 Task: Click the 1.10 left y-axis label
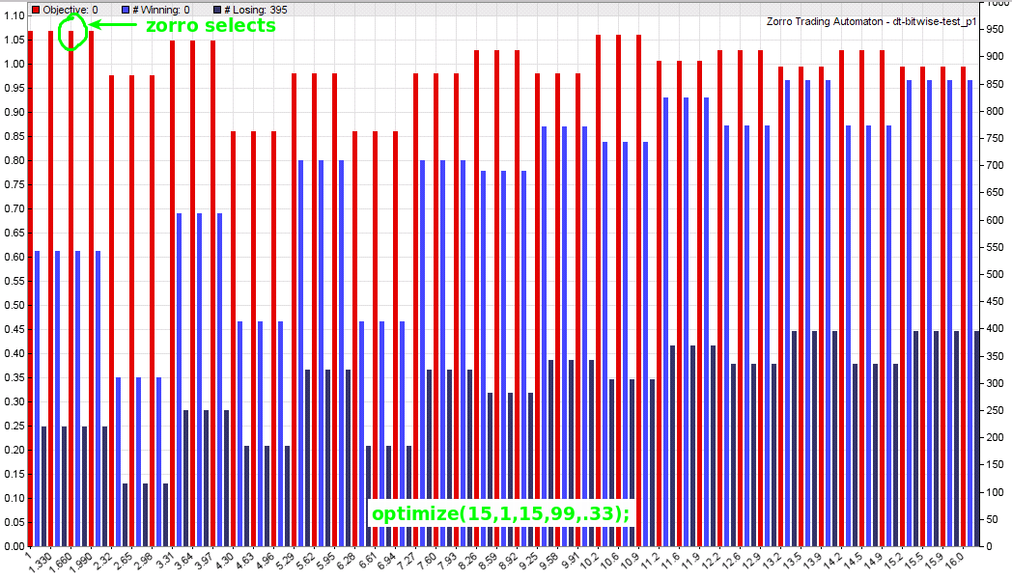click(x=14, y=16)
